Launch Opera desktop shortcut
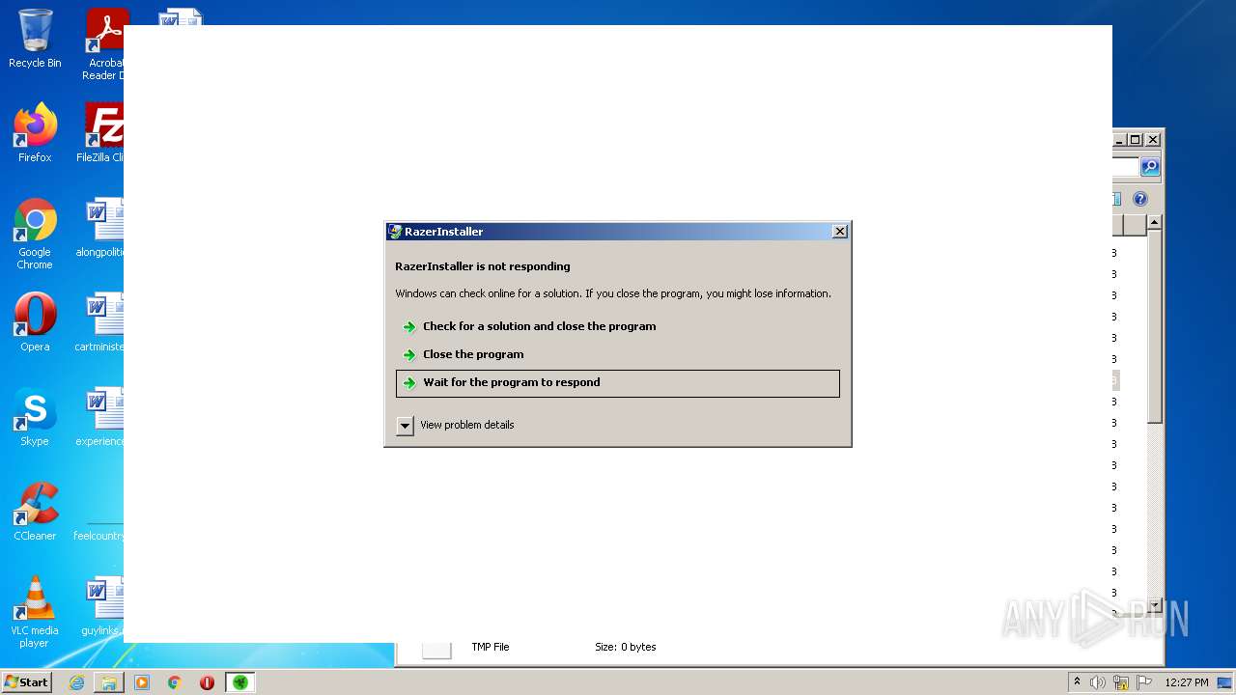Viewport: 1236px width, 695px height. [35, 322]
